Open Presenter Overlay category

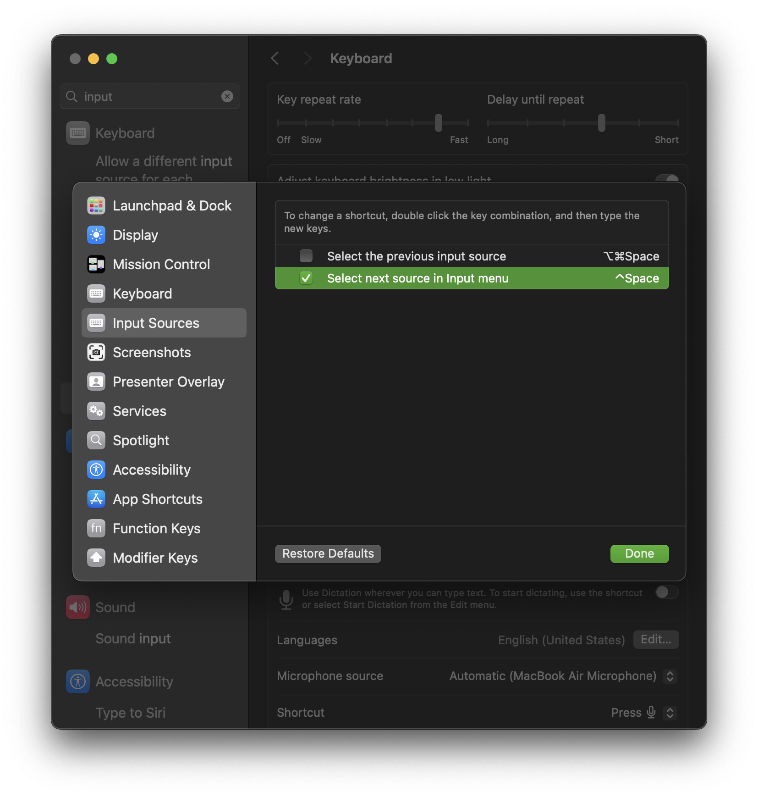pos(164,382)
